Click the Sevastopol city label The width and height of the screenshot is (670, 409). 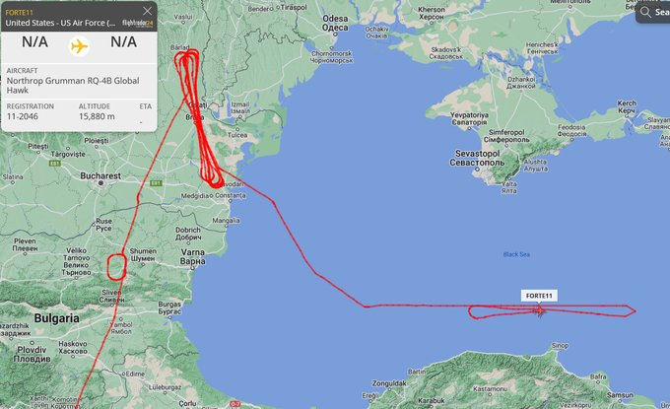(477, 158)
